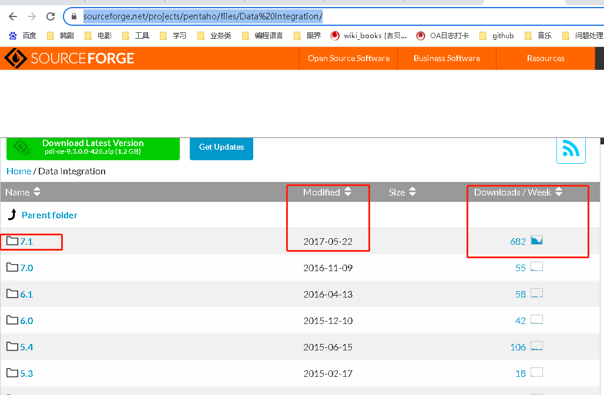Image resolution: width=604 pixels, height=395 pixels.
Task: Open the Resources menu
Action: click(545, 59)
